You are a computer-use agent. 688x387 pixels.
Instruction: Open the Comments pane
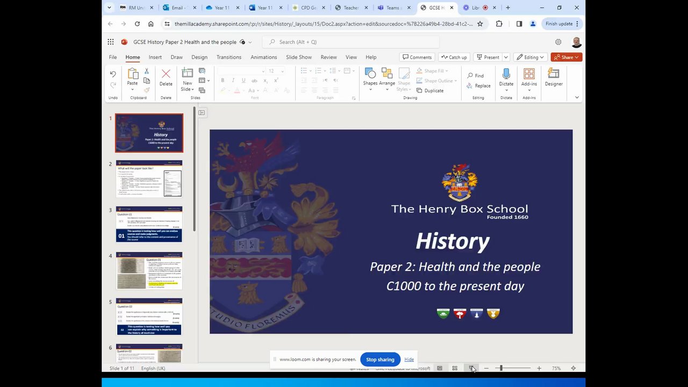417,57
